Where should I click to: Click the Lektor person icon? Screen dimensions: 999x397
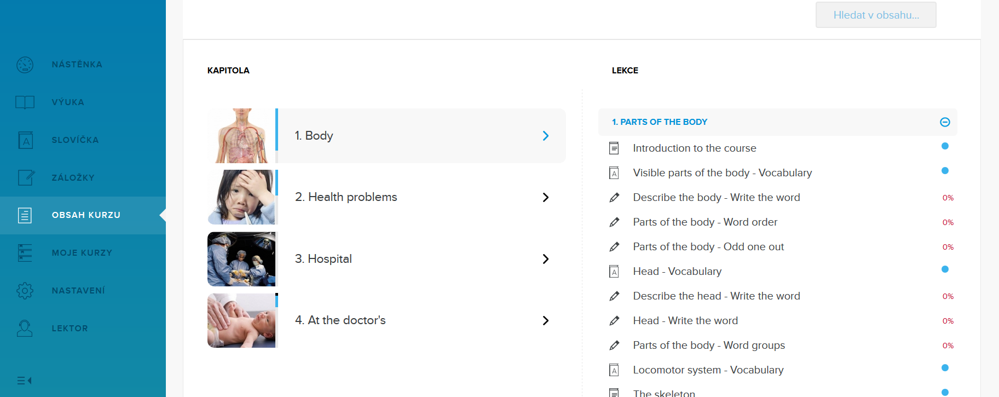pyautogui.click(x=25, y=329)
